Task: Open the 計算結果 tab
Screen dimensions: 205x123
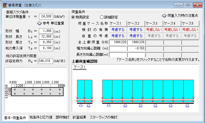Action: 79,117
